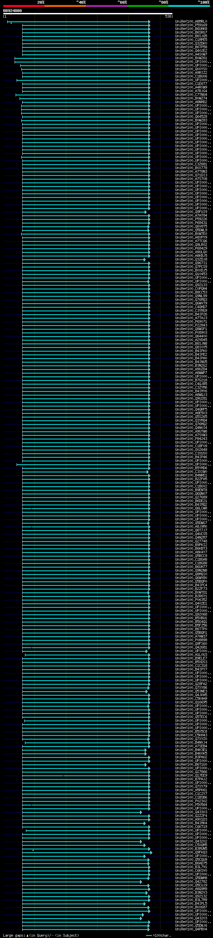213x938 pixels.
Task: Click the orange ~40% identity legend bar
Action: (65, 6)
